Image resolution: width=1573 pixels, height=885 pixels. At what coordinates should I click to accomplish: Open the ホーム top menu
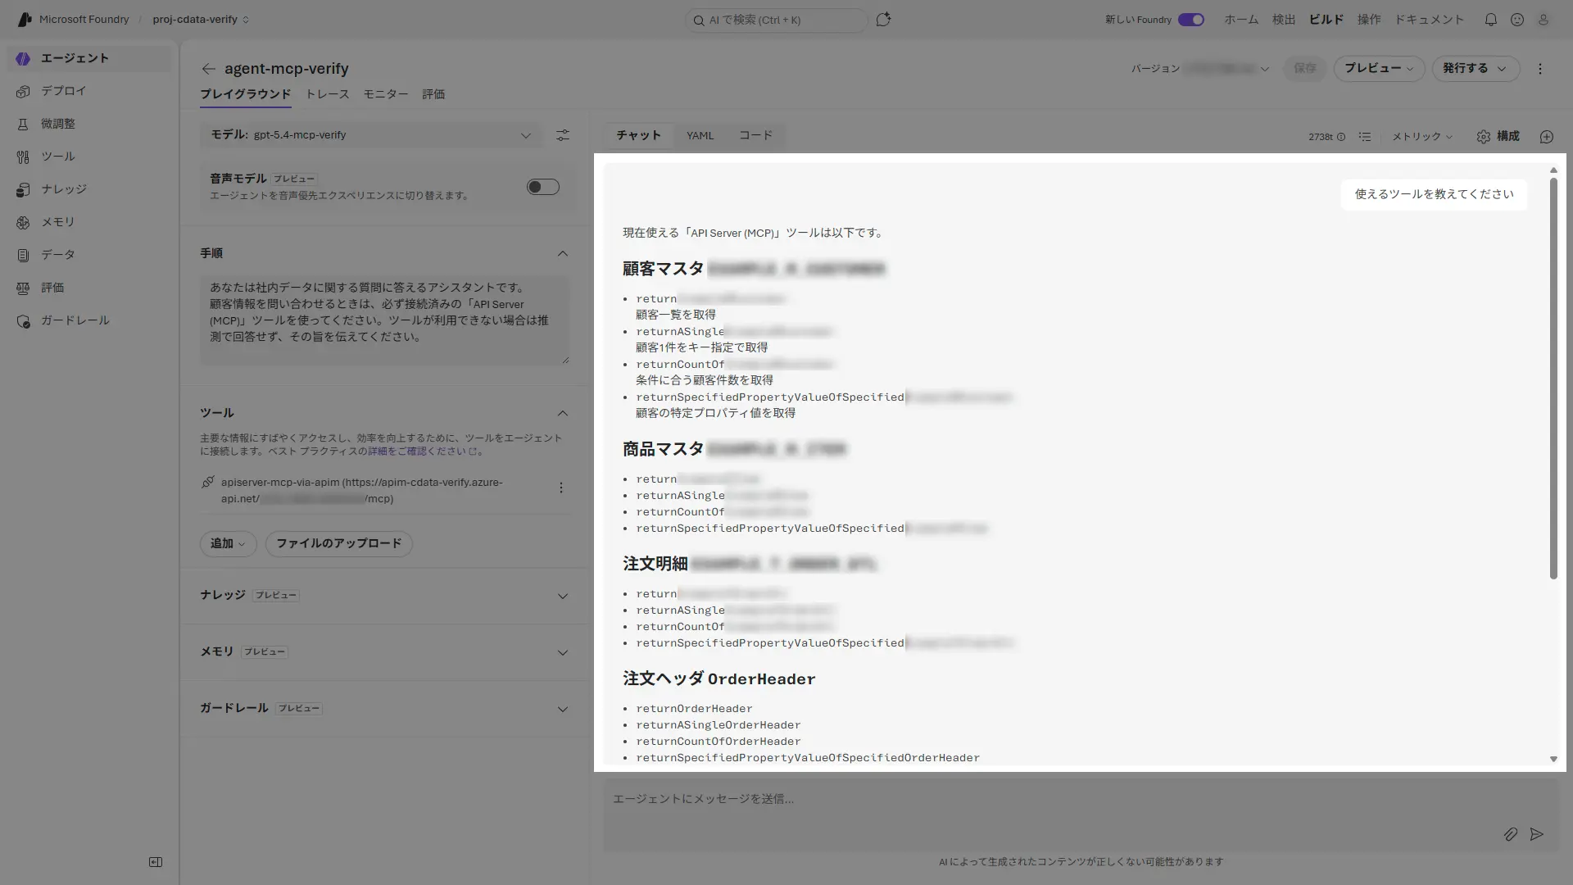(1241, 20)
